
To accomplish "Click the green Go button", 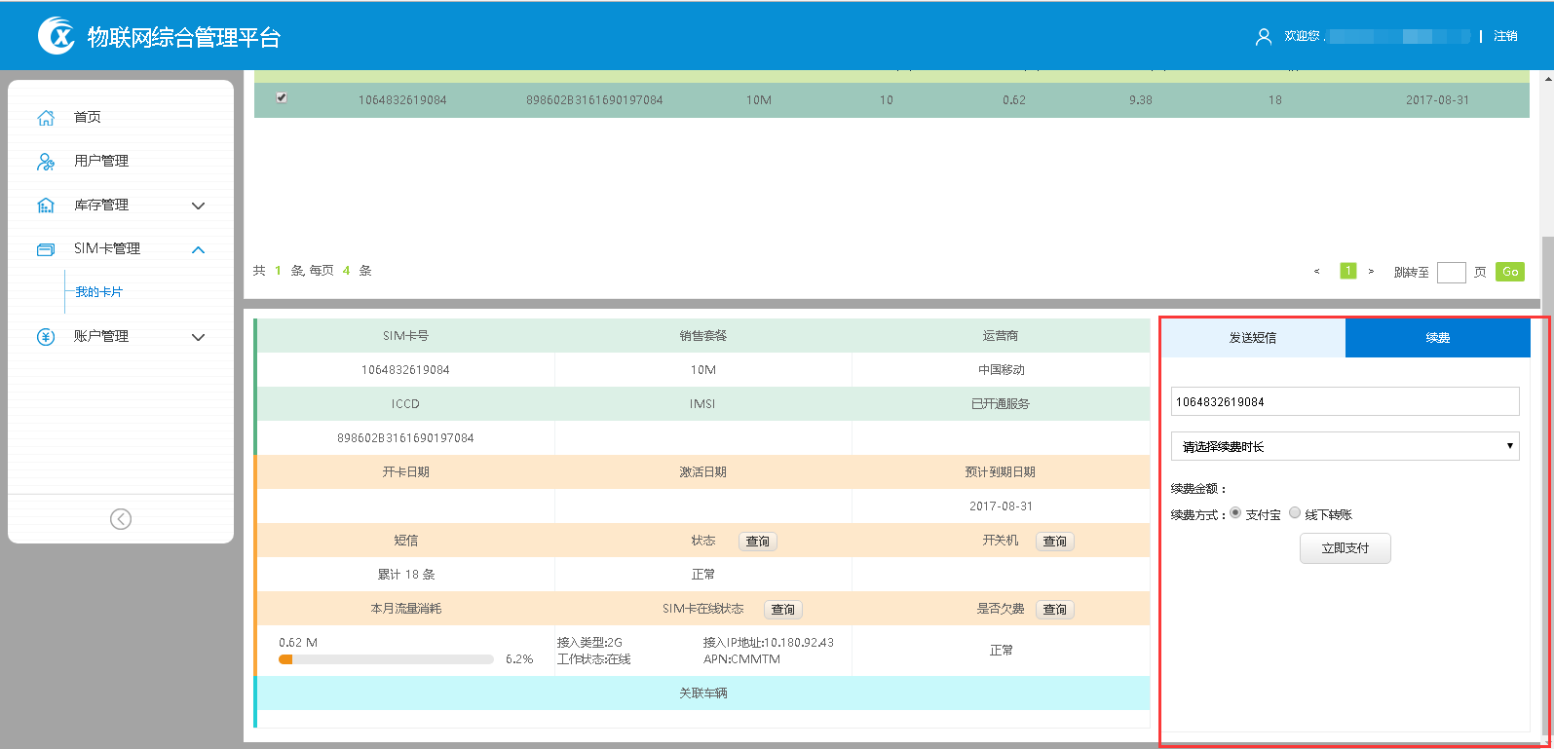I will 1509,272.
